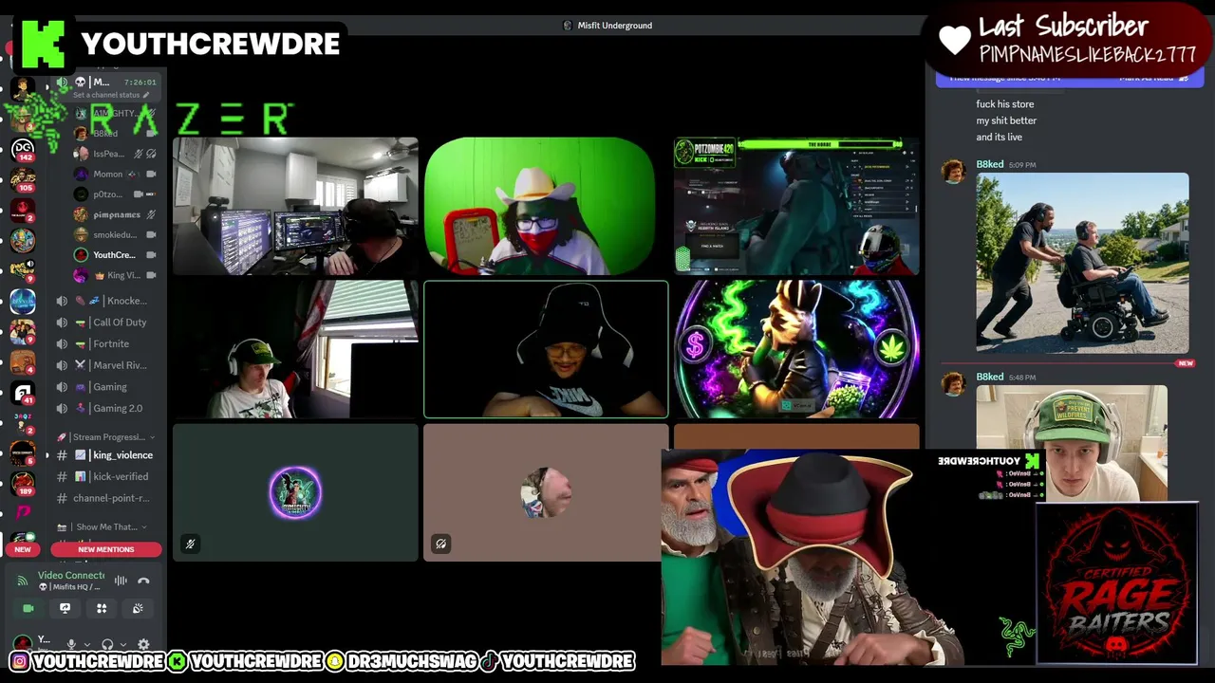Focus the desk setup webcam tile
The height and width of the screenshot is (683, 1215).
(x=295, y=207)
